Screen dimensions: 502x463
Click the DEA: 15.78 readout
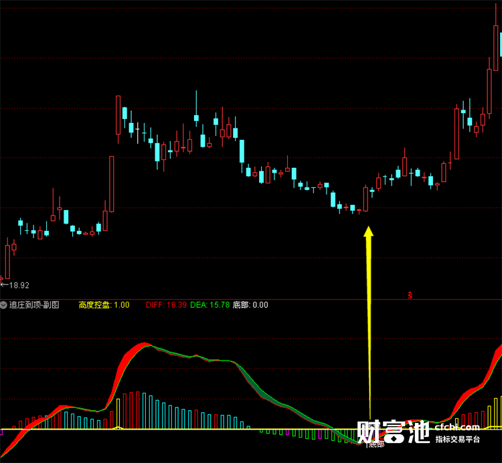[210, 305]
